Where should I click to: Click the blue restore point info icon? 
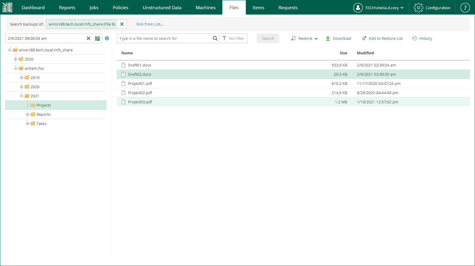pos(107,38)
